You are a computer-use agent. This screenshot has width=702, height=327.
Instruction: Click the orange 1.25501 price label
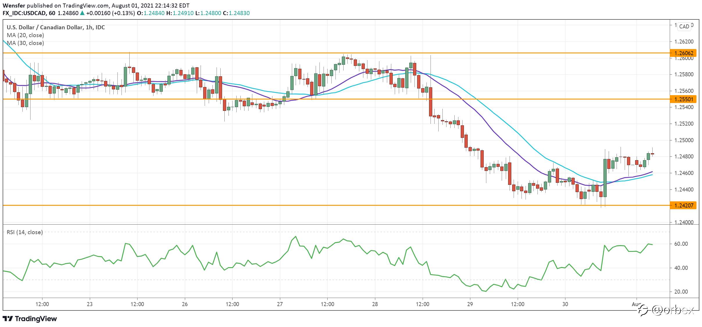683,99
